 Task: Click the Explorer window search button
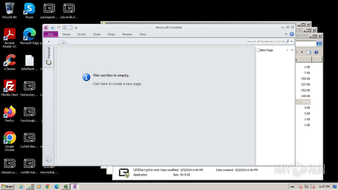[319, 44]
